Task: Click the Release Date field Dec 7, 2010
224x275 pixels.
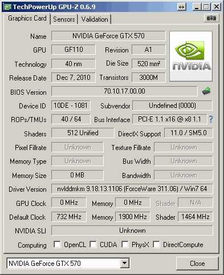Action: pyautogui.click(x=74, y=78)
